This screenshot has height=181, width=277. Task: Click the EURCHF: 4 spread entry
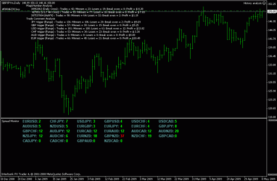(x=140, y=126)
